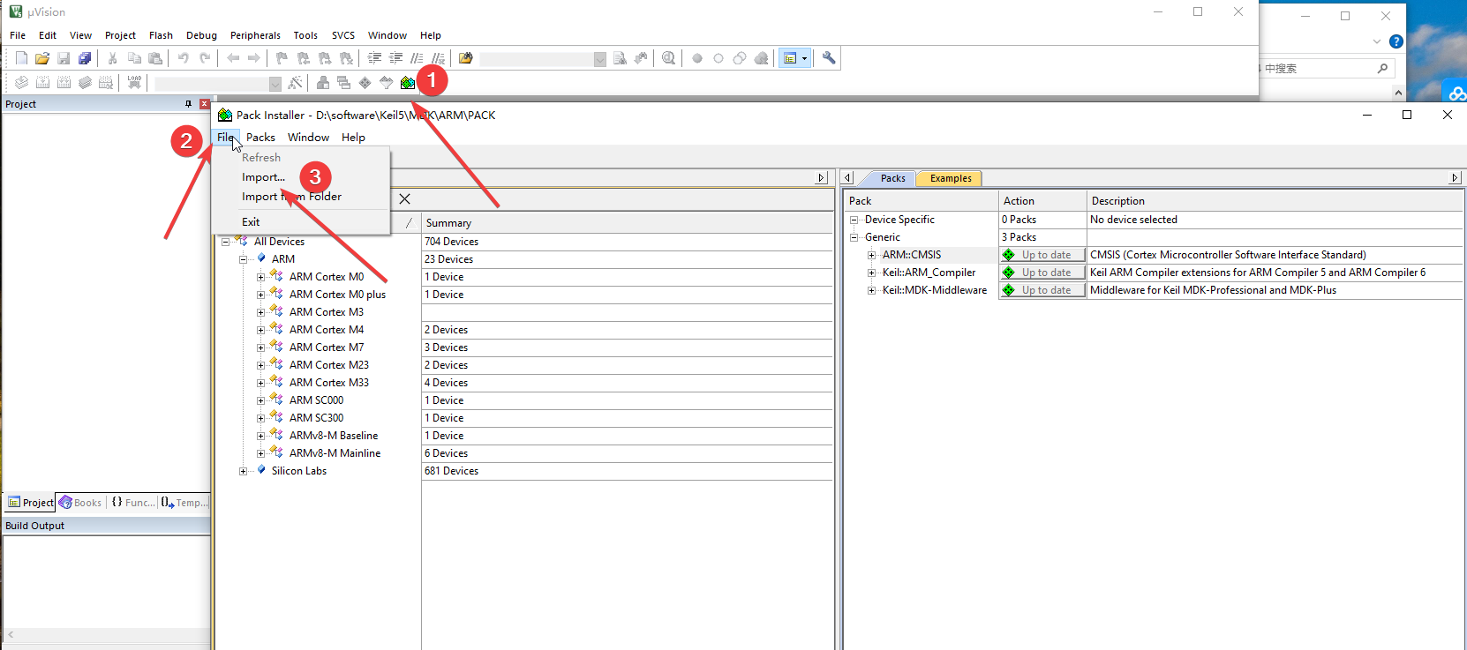
Task: Click Up to date button for ARM::CMSIS
Action: click(x=1042, y=255)
